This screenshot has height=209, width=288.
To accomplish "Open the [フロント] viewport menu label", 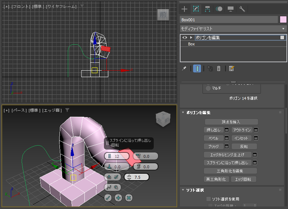I will (21, 6).
